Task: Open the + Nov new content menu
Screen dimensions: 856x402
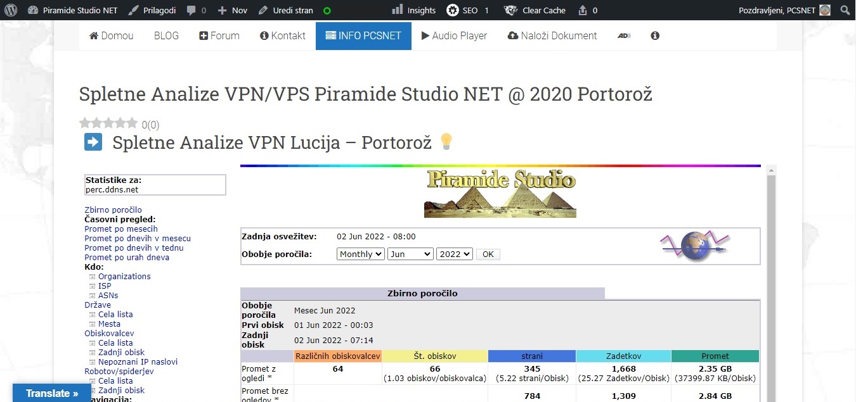Action: (x=232, y=10)
